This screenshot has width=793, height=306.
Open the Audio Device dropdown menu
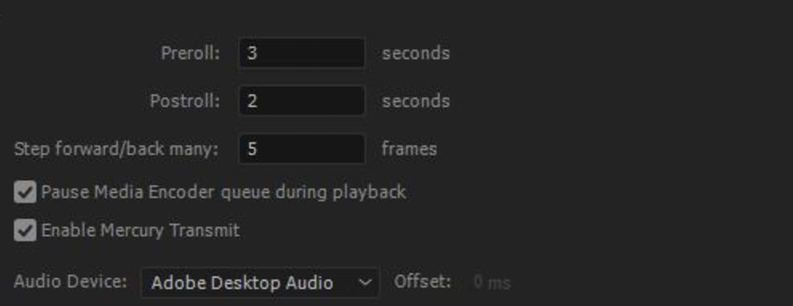click(259, 282)
